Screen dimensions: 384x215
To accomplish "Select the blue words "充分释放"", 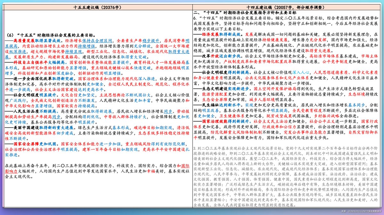I will tap(142, 46).
